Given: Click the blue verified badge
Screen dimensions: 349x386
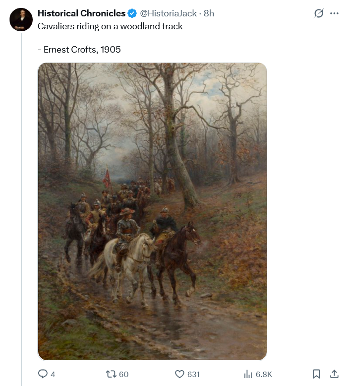Looking at the screenshot, I should click(132, 13).
